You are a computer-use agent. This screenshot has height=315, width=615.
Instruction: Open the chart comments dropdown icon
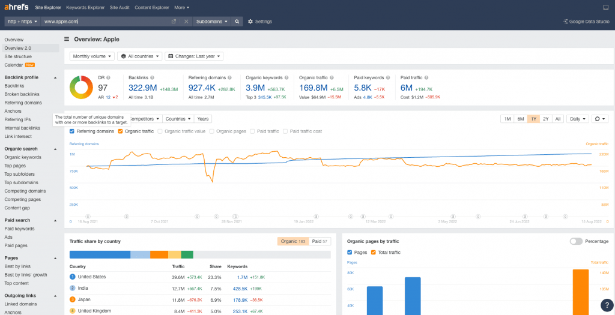click(600, 119)
